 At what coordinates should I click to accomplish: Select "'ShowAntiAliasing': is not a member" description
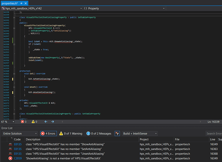pyautogui.click(x=63, y=158)
